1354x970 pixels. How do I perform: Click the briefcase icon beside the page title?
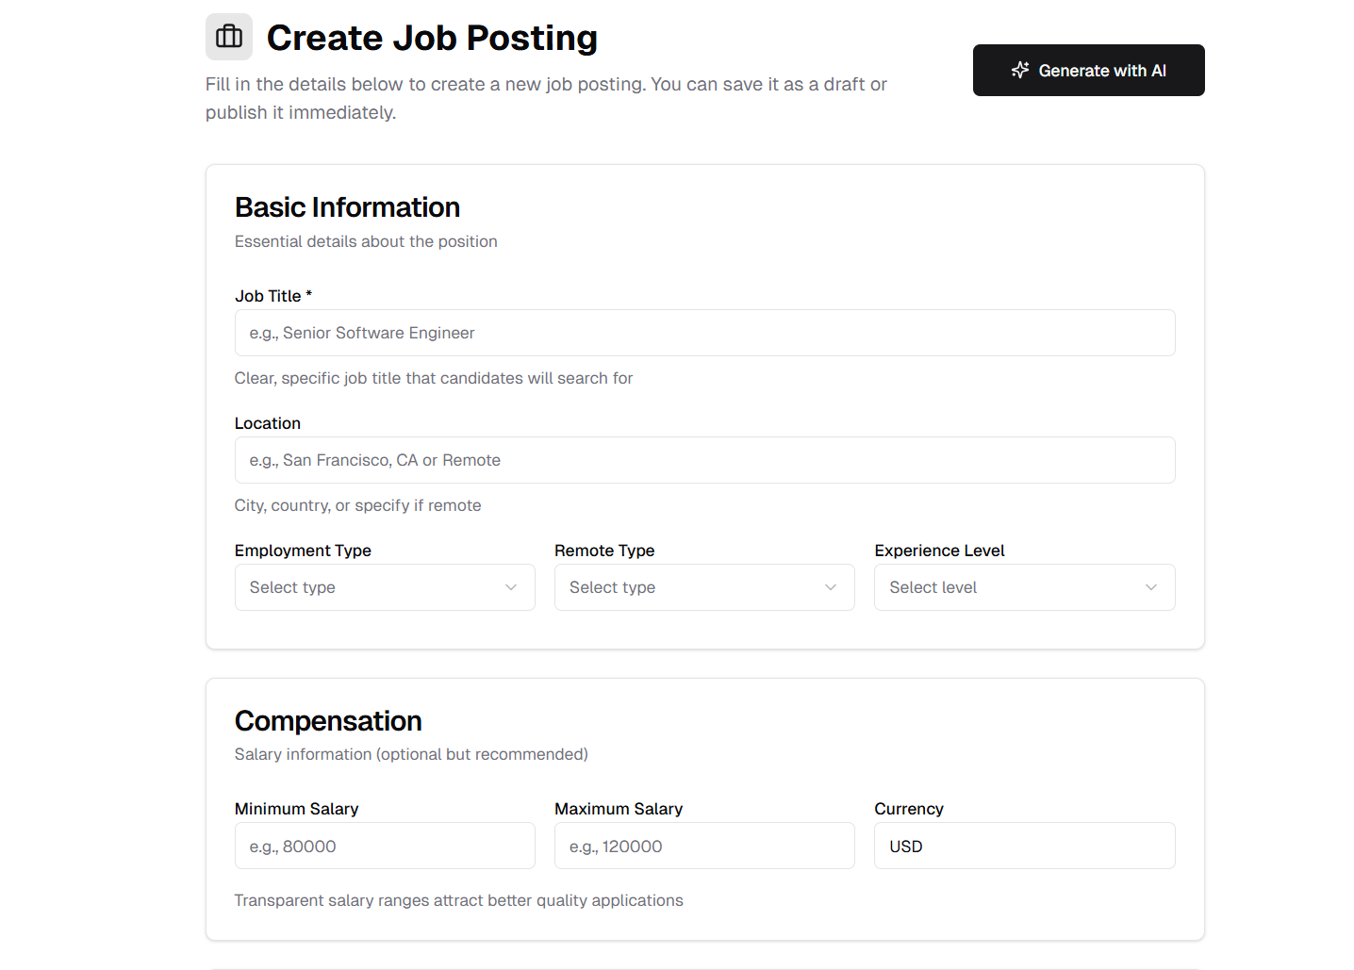[229, 37]
